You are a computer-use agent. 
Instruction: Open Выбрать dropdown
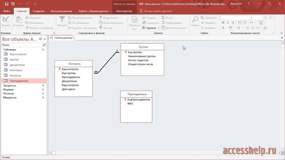(x=209, y=28)
